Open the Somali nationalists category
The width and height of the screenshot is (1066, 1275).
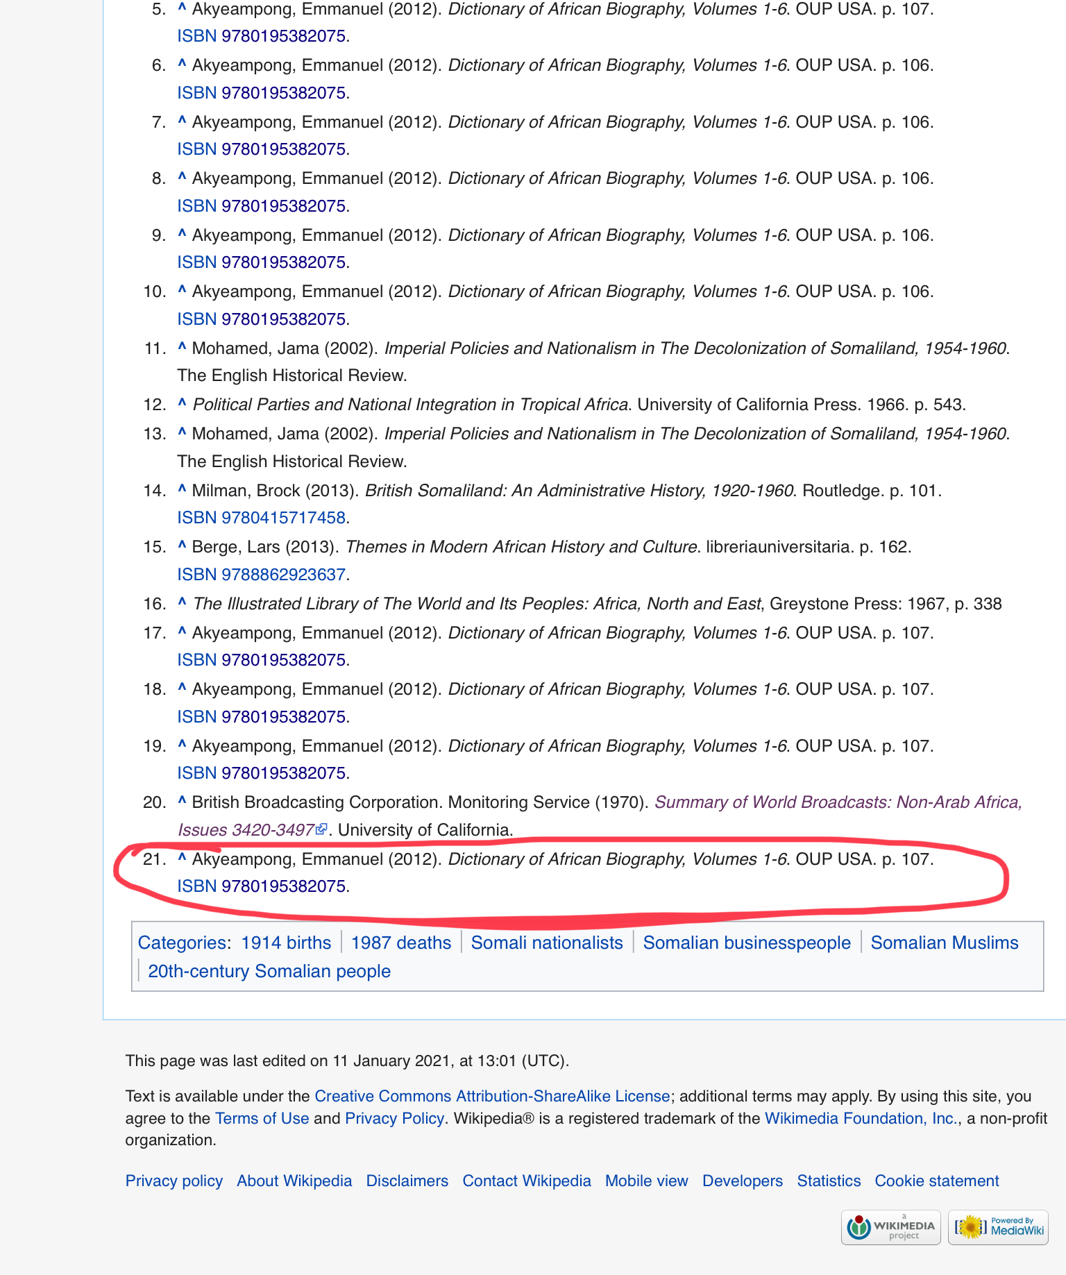coord(547,943)
